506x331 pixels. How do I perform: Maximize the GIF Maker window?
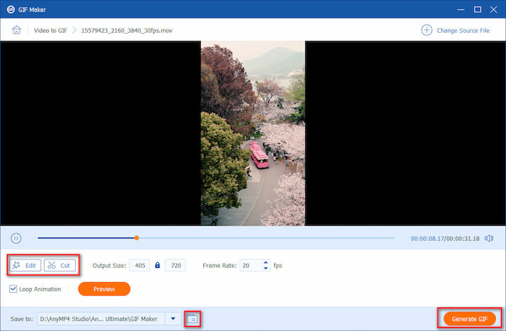(477, 9)
